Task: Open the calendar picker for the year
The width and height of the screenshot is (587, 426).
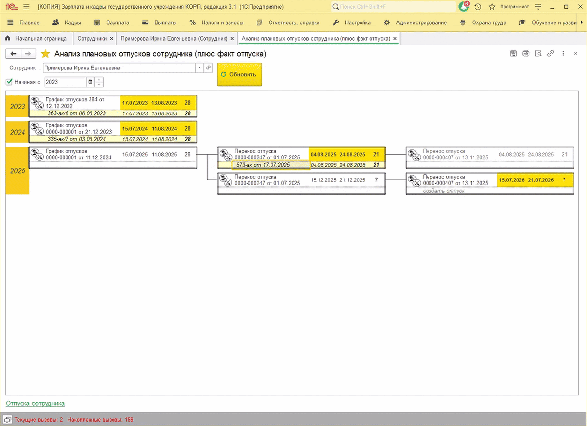Action: pyautogui.click(x=90, y=82)
